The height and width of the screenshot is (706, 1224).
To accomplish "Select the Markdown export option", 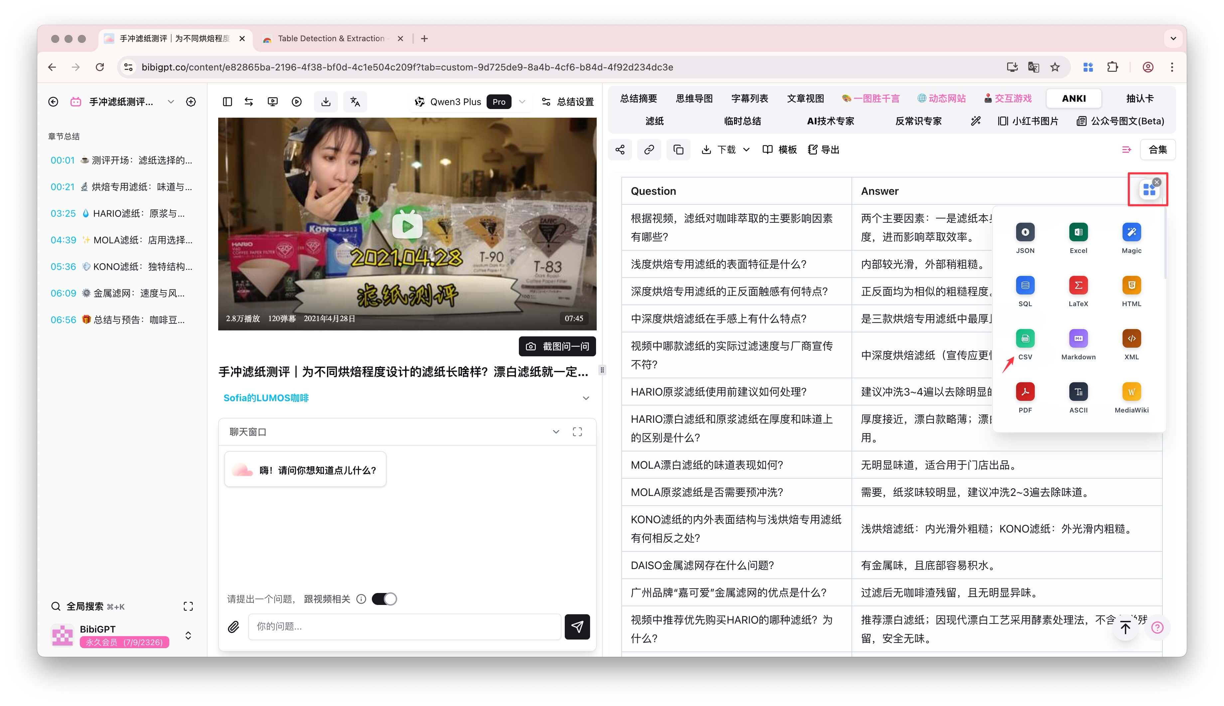I will click(x=1078, y=339).
